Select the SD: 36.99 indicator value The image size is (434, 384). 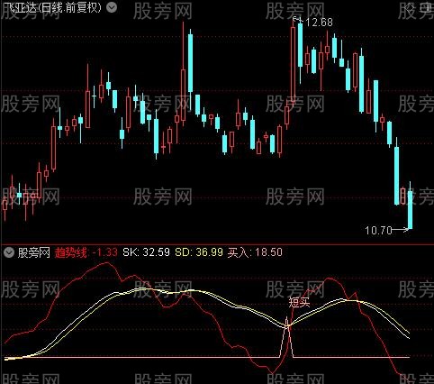199,252
